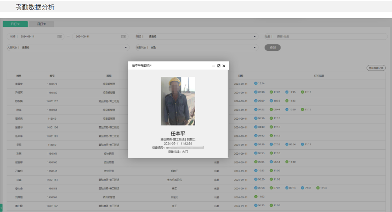Switch to the 月打卡 tab
This screenshot has width=392, height=212.
(41, 24)
